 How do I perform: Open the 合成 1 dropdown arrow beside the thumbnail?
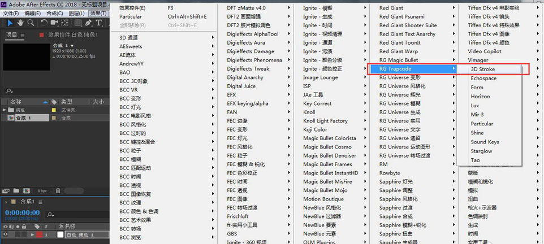[x=72, y=45]
